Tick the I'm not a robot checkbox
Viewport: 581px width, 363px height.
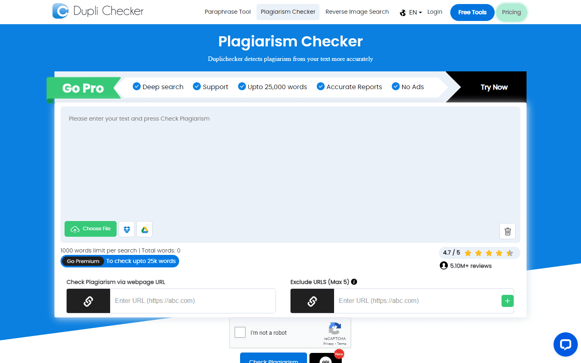pyautogui.click(x=240, y=332)
